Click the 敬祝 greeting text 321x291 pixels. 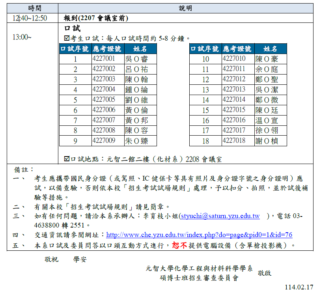[52, 259]
